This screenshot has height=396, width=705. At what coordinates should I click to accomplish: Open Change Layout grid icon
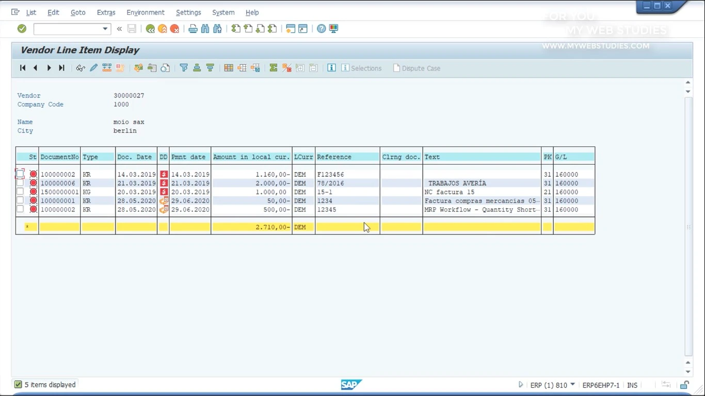(x=229, y=68)
